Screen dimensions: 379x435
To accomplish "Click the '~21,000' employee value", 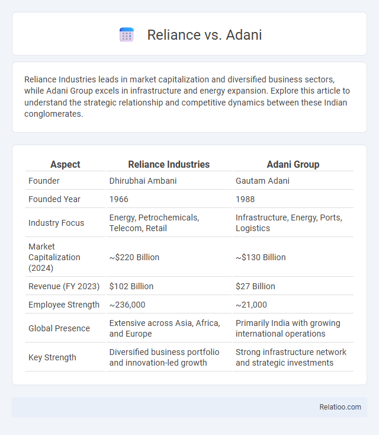I will pos(251,305).
